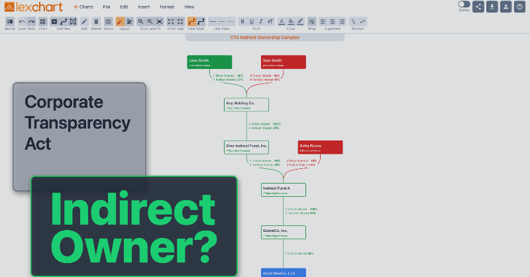530x277 pixels.
Task: Toggle text wrap
Action: (312, 22)
